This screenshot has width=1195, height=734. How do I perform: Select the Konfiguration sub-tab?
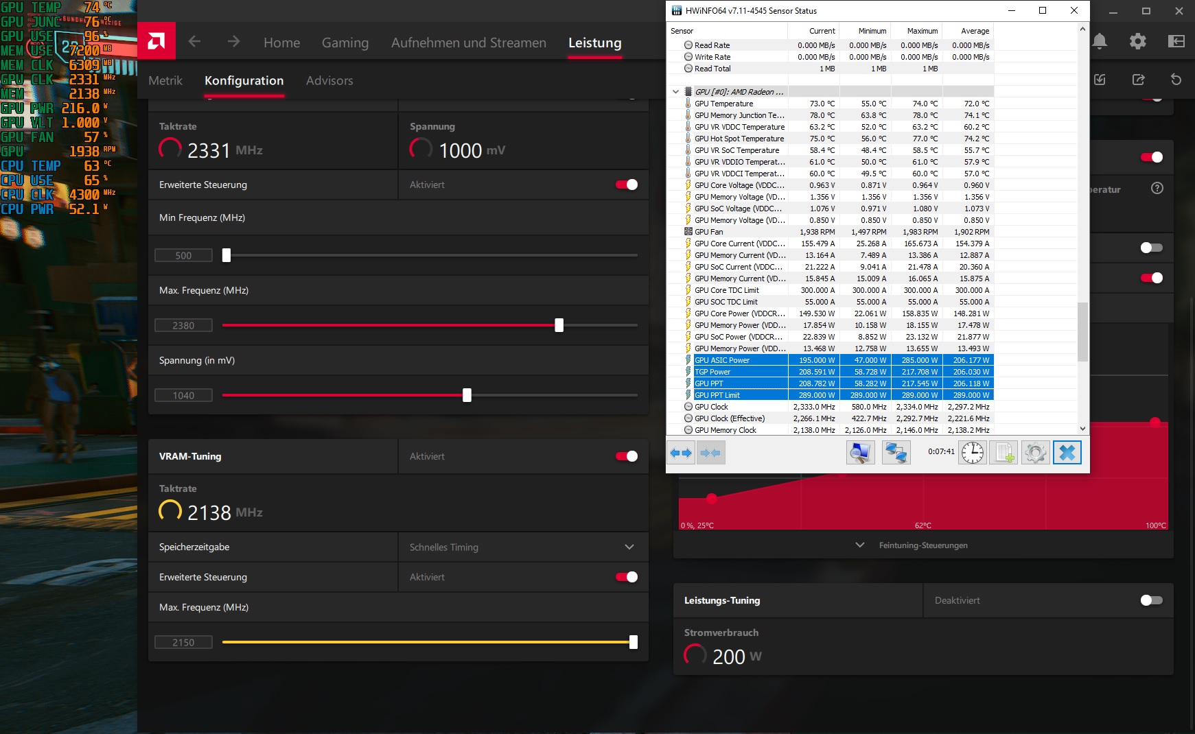pos(244,80)
